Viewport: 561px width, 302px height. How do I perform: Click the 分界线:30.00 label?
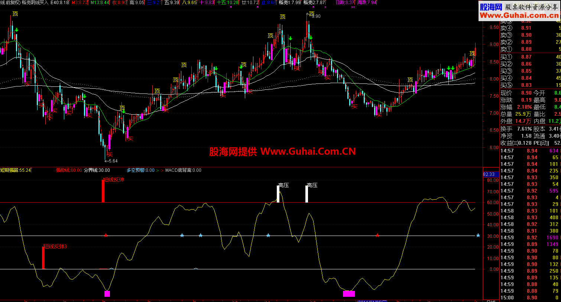coord(97,170)
